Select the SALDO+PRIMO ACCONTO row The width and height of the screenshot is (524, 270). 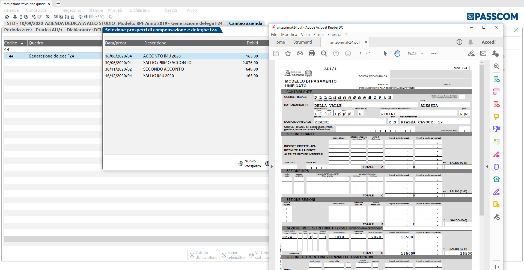pyautogui.click(x=187, y=63)
